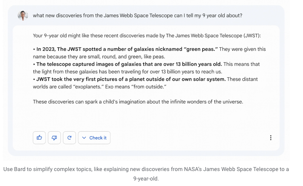Click the user's James Webb question text
The image size is (303, 186).
[137, 15]
